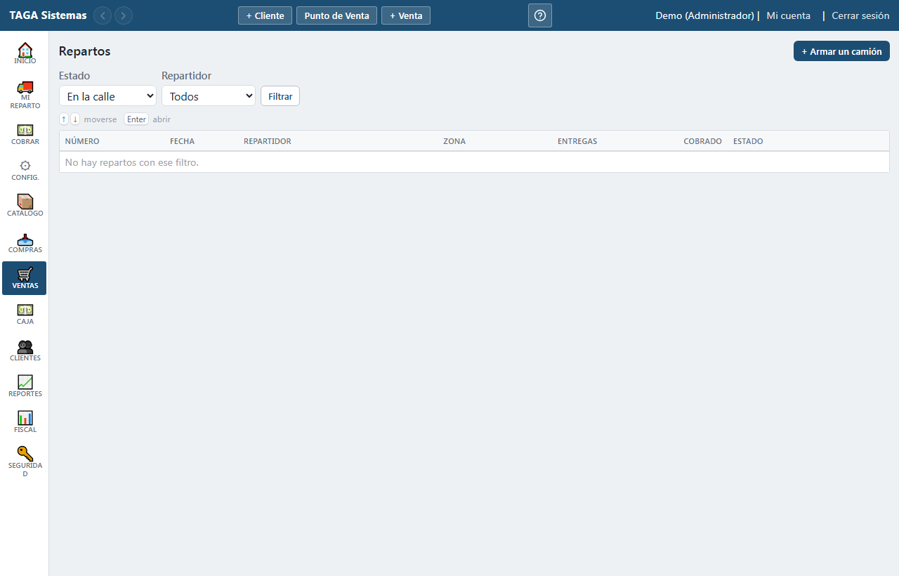Click the Demo (Administrador) user label
The image size is (899, 576).
[x=704, y=15]
